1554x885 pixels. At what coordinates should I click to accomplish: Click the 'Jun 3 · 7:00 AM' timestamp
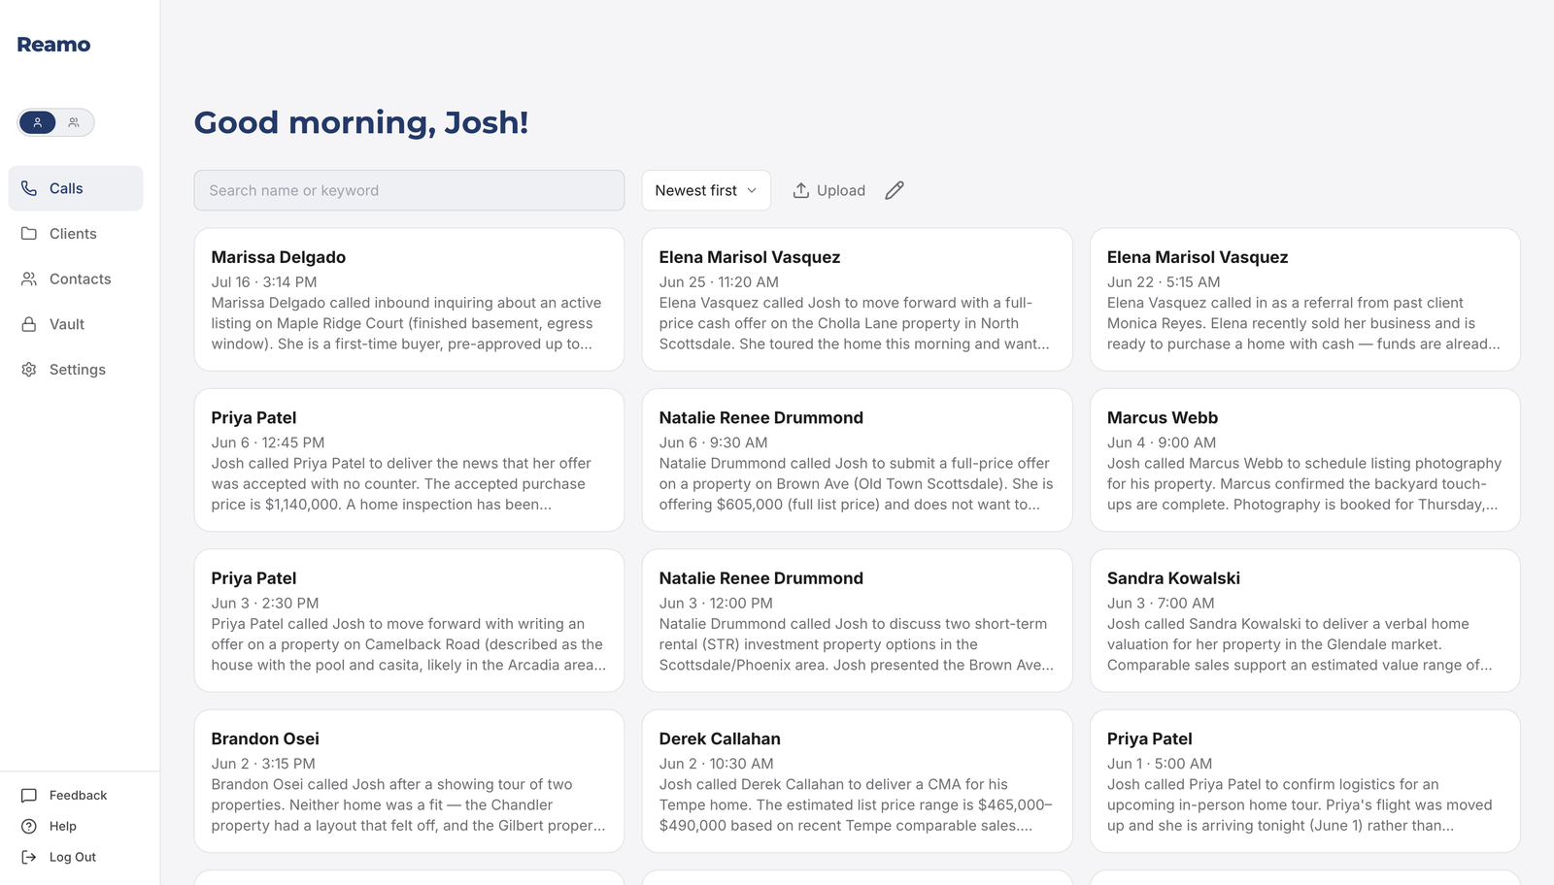tap(1161, 604)
